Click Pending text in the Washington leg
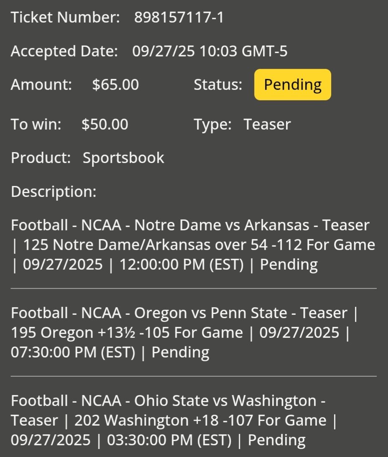The width and height of the screenshot is (388, 457). point(277,440)
